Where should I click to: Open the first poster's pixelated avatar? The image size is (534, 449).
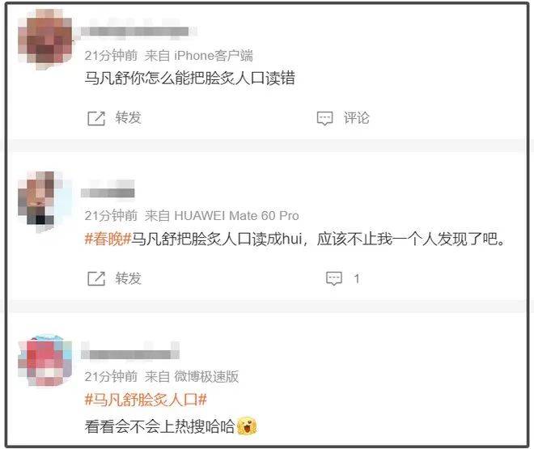click(x=44, y=37)
